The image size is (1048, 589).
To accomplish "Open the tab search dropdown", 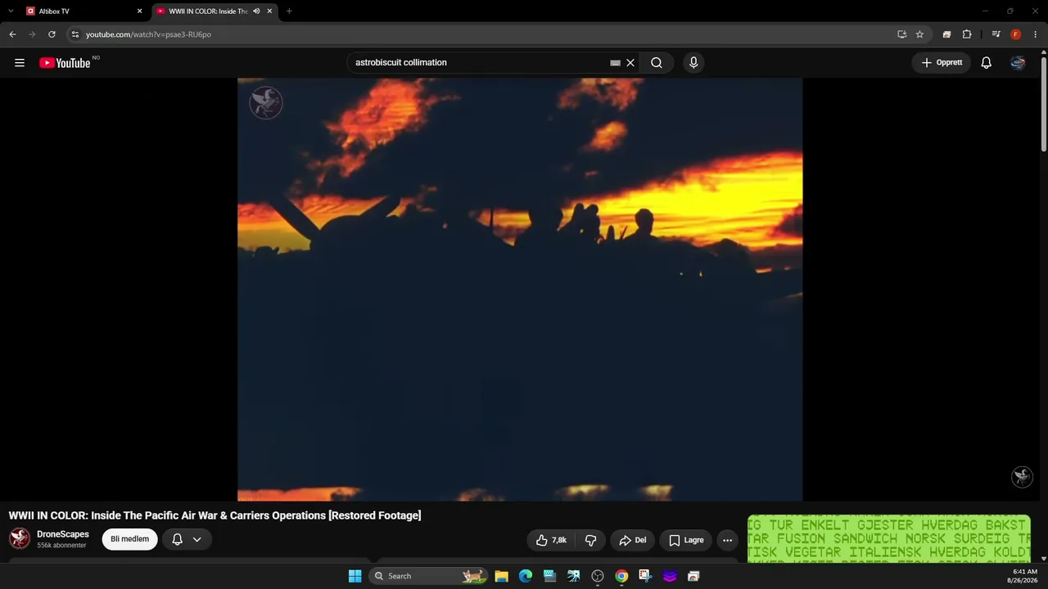I will tap(11, 11).
